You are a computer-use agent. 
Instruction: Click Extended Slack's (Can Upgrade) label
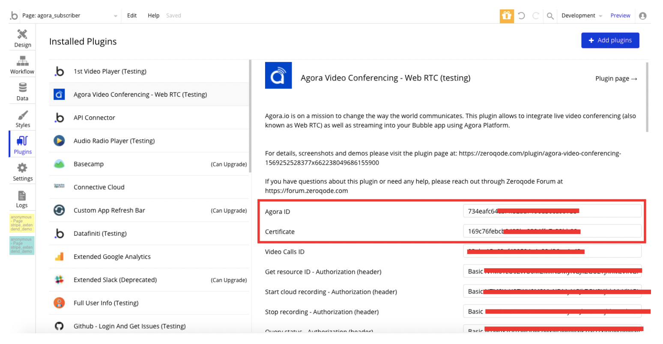229,280
